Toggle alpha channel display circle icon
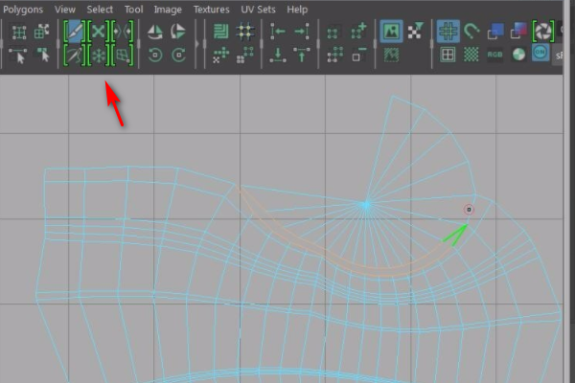This screenshot has height=383, width=575. point(518,55)
